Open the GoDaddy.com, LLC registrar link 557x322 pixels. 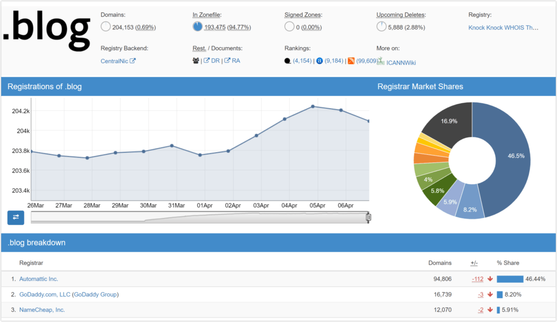pyautogui.click(x=45, y=294)
